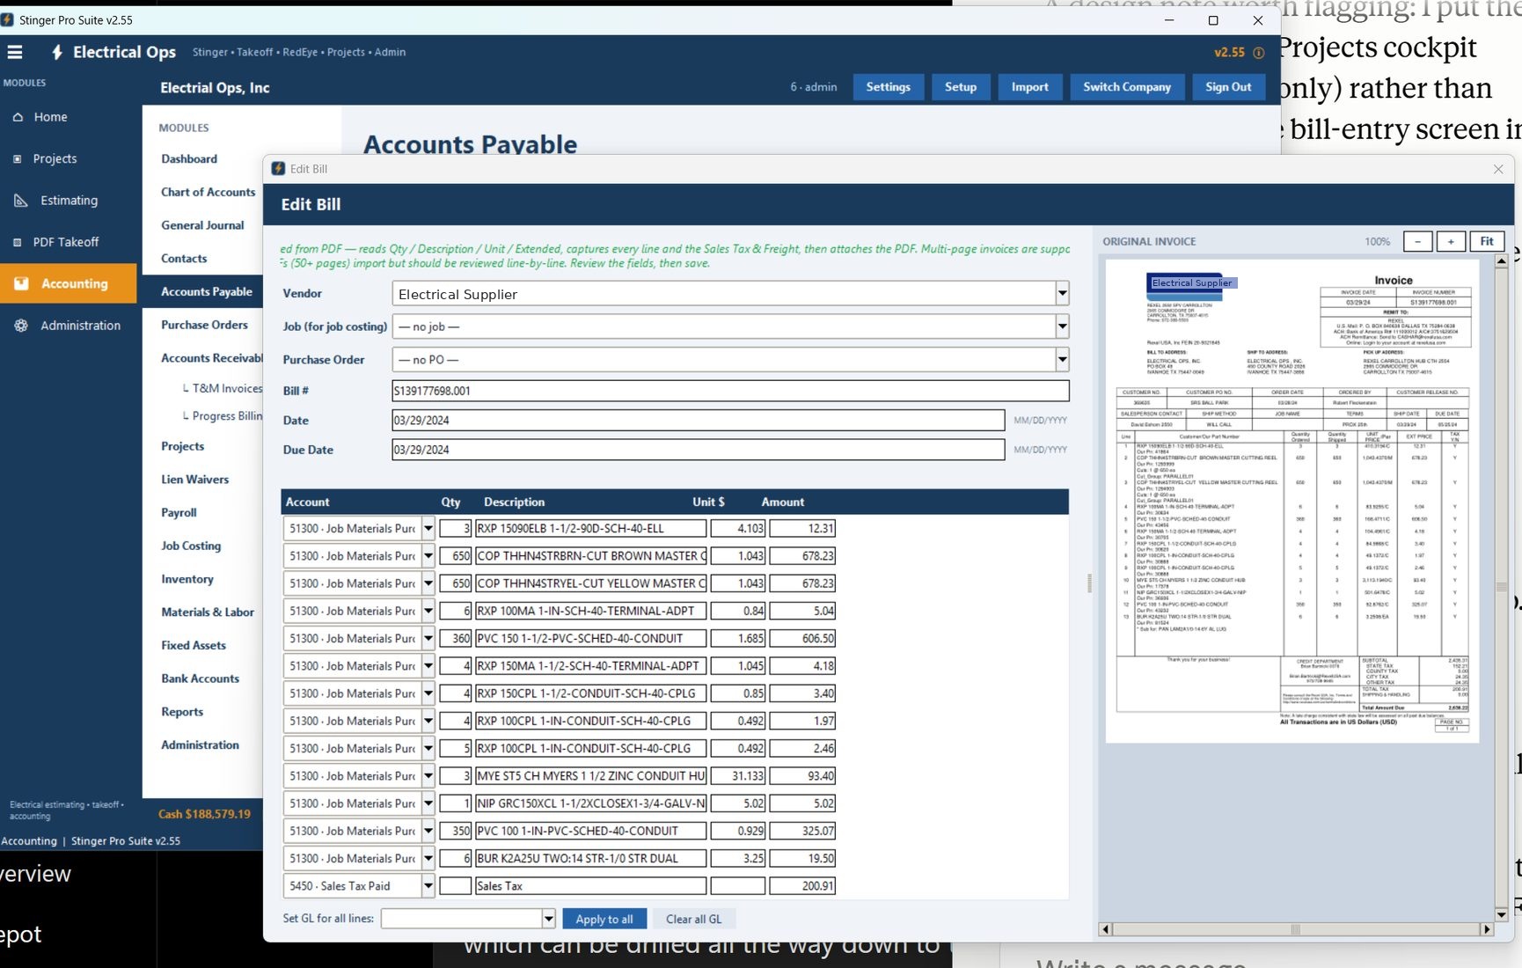Open the Dashboard menu item
The width and height of the screenshot is (1522, 968).
(x=189, y=159)
